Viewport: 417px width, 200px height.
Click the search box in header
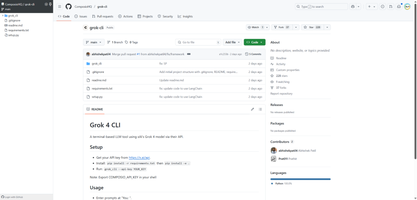tap(321, 7)
